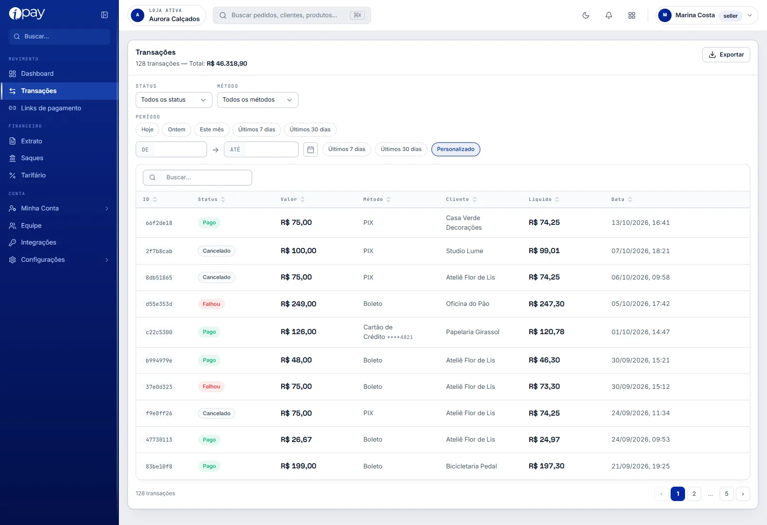767x525 pixels.
Task: Click the DE start date field
Action: point(171,150)
